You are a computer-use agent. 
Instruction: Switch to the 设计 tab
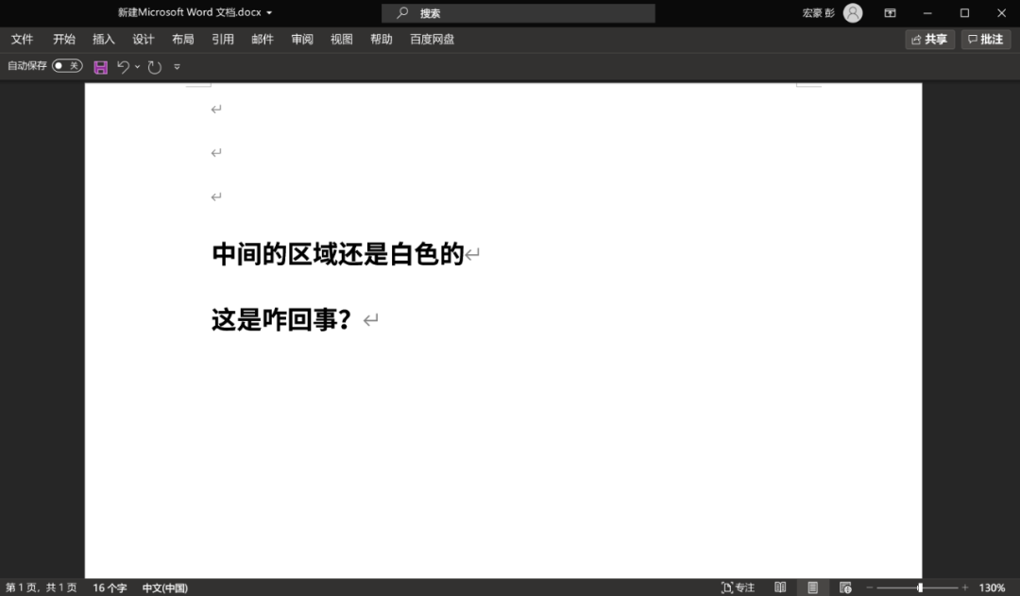tap(144, 39)
